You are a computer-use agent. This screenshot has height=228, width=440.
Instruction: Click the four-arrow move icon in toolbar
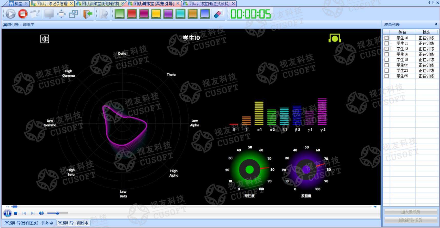click(61, 14)
